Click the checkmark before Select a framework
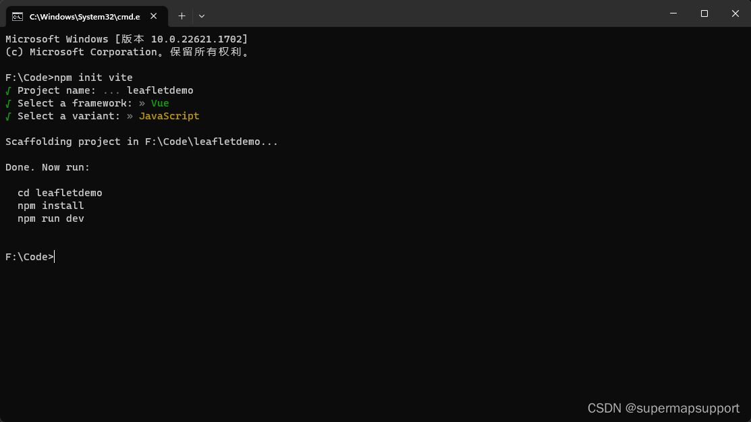This screenshot has width=751, height=422. (9, 102)
